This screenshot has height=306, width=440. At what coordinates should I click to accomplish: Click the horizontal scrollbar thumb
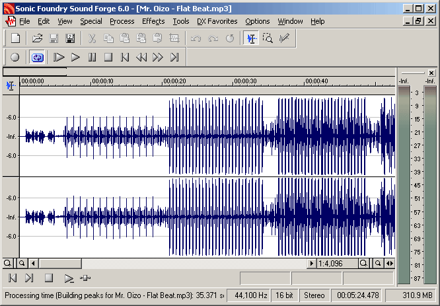coord(60,263)
